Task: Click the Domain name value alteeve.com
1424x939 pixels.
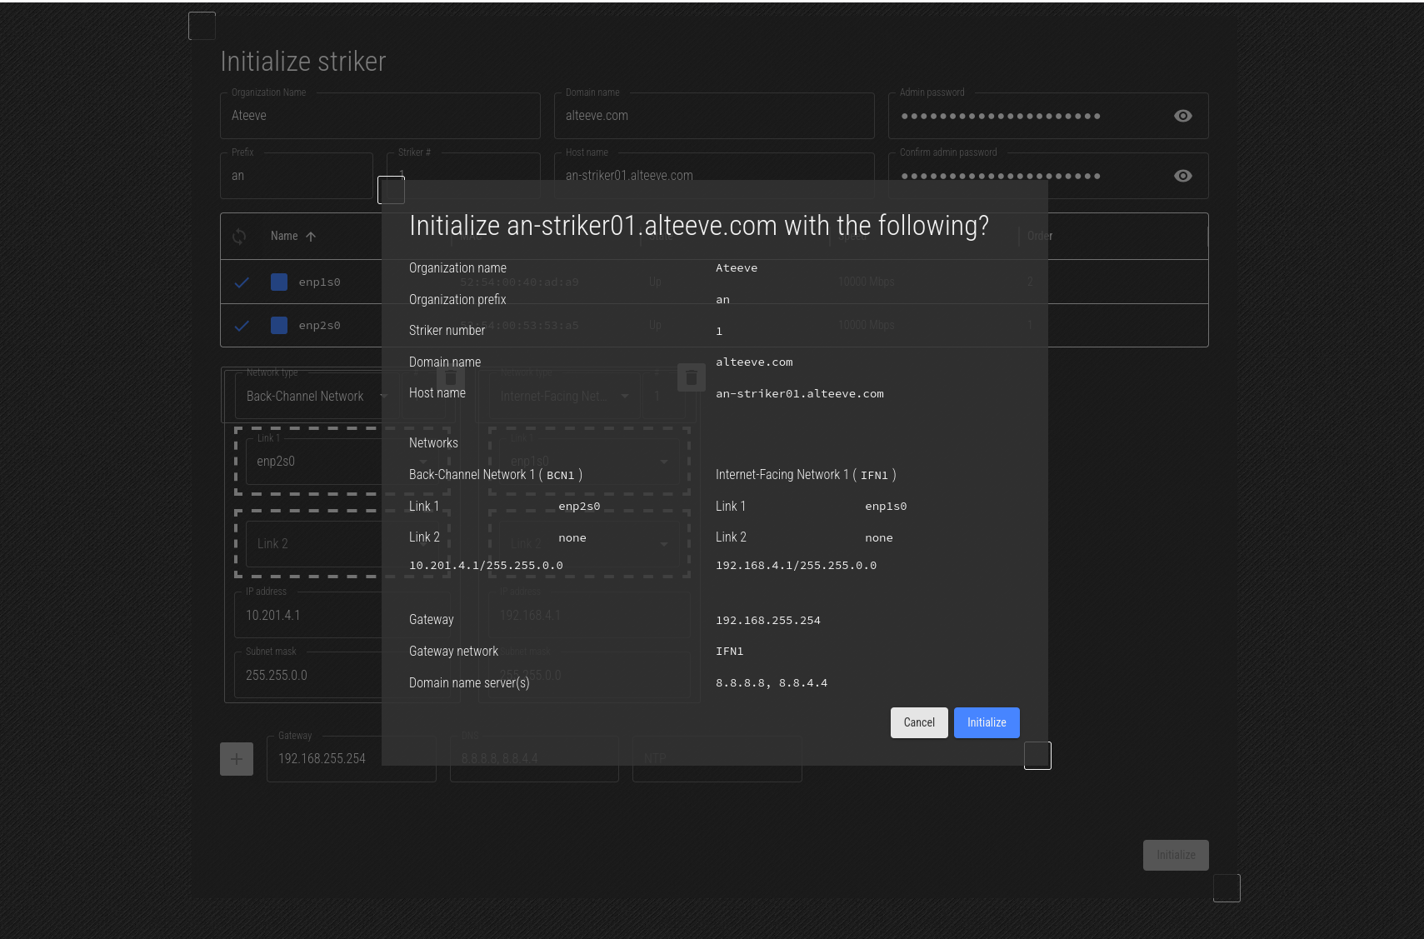Action: point(754,362)
